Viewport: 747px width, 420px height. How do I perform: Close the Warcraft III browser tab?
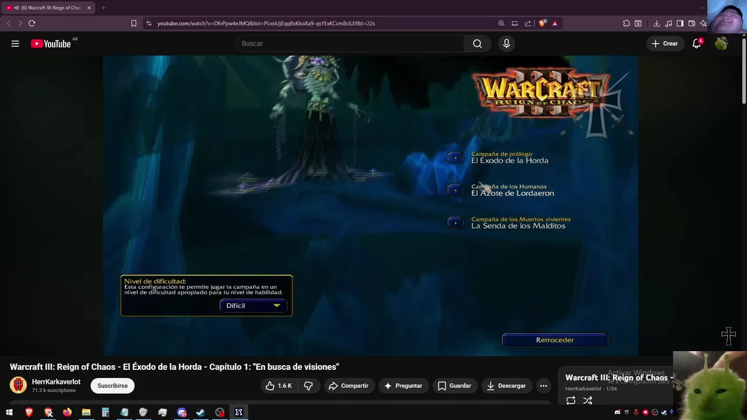(89, 8)
